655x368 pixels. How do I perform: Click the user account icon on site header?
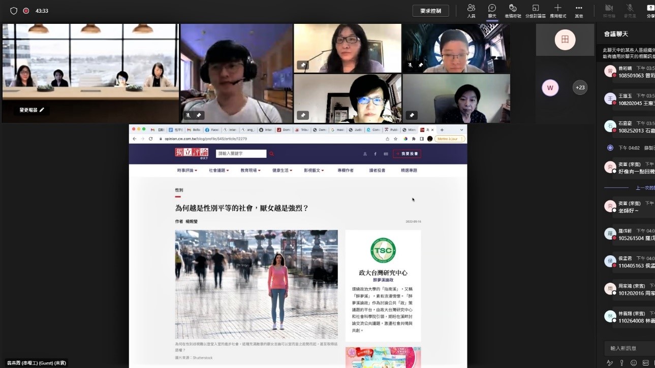pos(365,154)
